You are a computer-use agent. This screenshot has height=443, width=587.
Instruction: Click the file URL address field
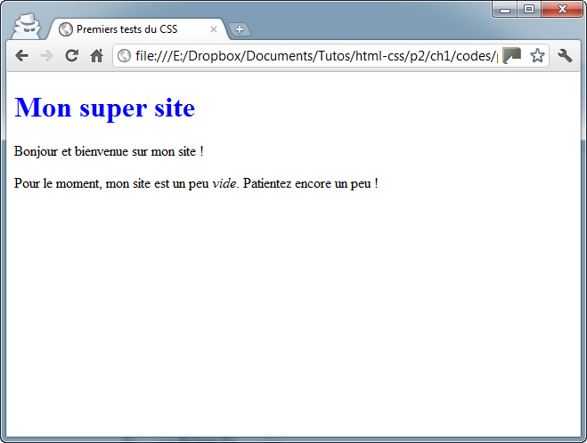point(312,56)
